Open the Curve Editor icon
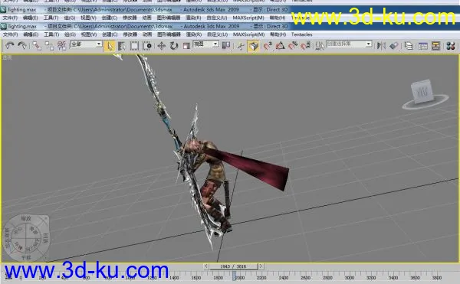Viewport: 460px width, 284px height. pos(422,46)
